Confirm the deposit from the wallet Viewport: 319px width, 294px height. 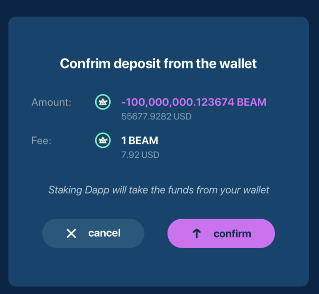[x=221, y=233]
